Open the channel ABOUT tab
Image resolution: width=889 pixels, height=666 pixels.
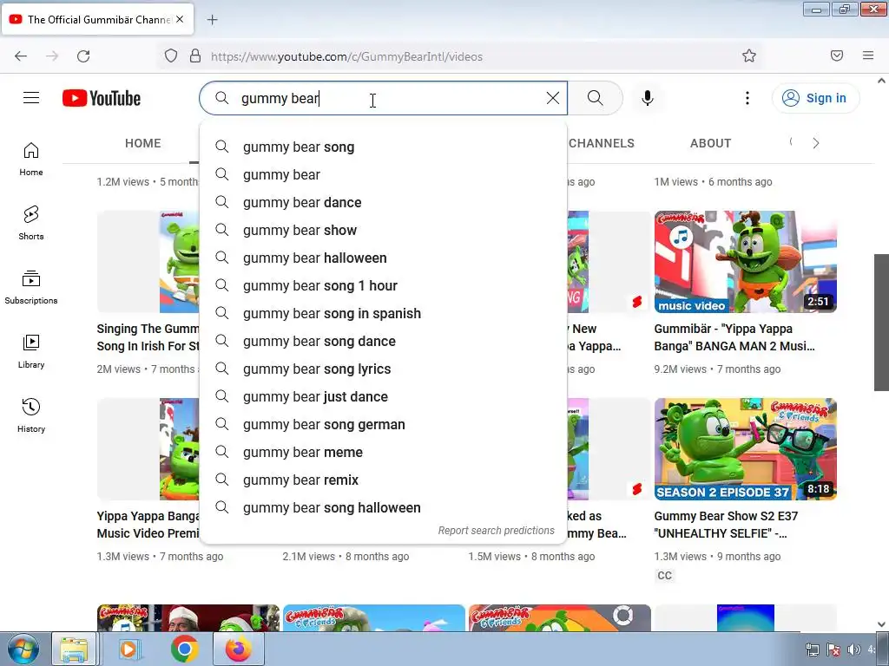coord(710,143)
